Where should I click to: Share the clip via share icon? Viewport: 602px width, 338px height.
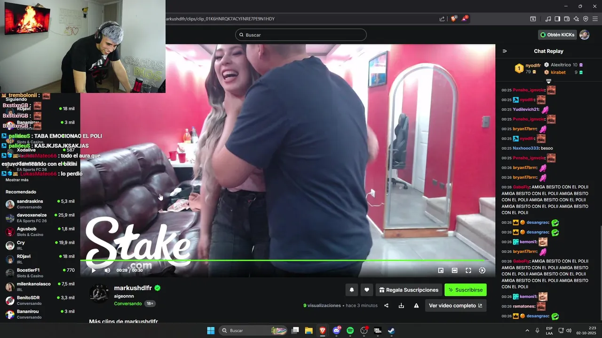386,306
